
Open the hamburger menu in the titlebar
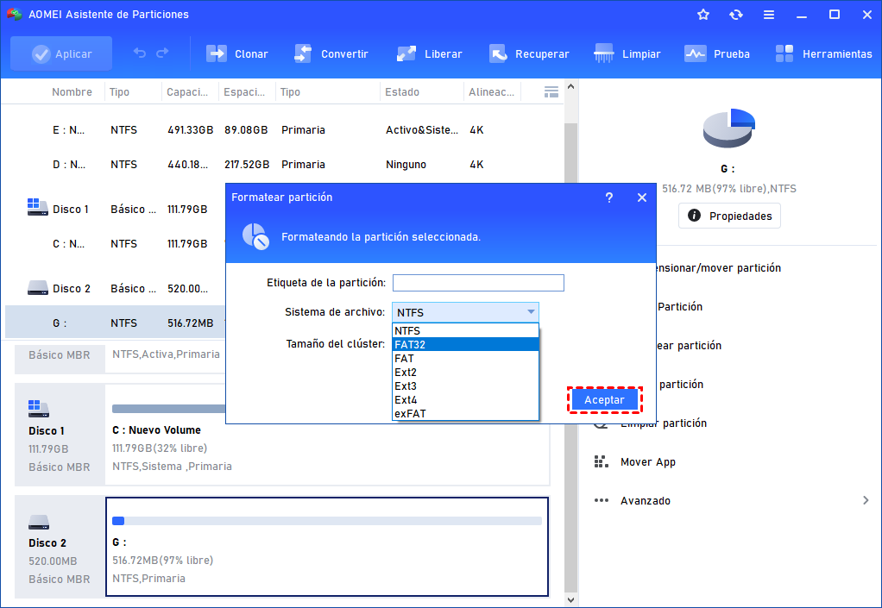(x=767, y=14)
